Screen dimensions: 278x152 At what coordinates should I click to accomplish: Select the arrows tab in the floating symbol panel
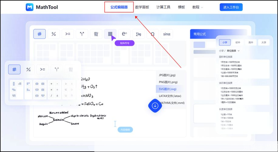tap(57, 69)
